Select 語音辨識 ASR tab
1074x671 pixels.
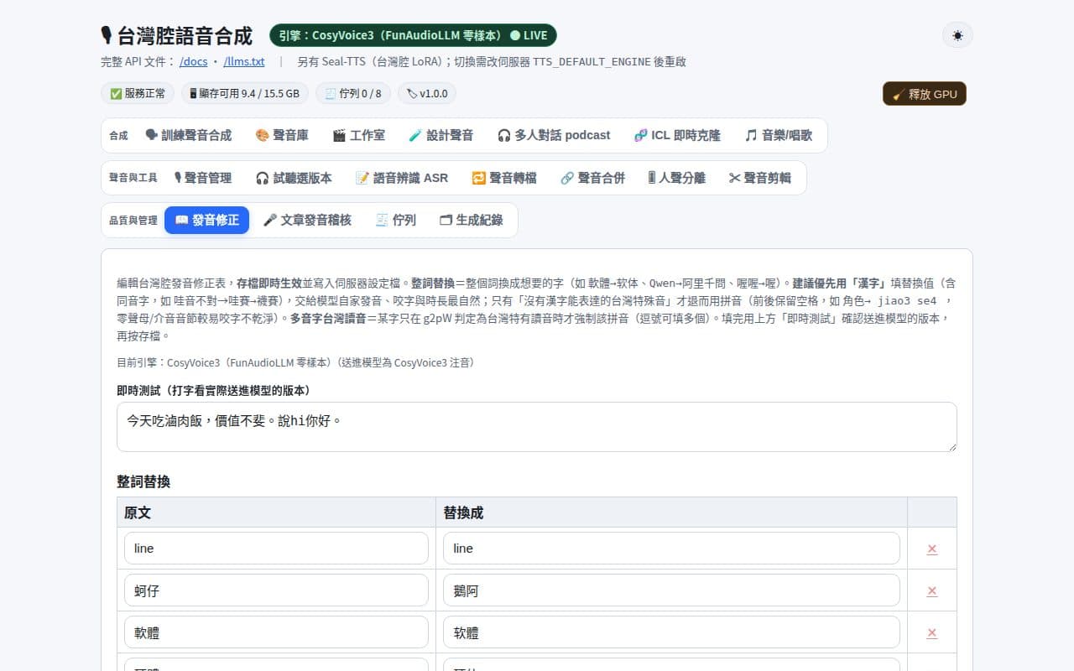pyautogui.click(x=402, y=178)
